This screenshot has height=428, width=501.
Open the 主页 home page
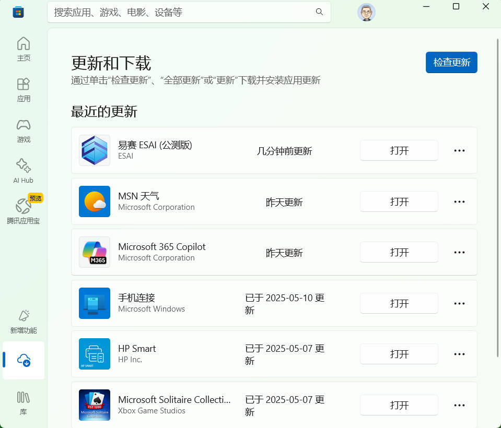(x=24, y=49)
